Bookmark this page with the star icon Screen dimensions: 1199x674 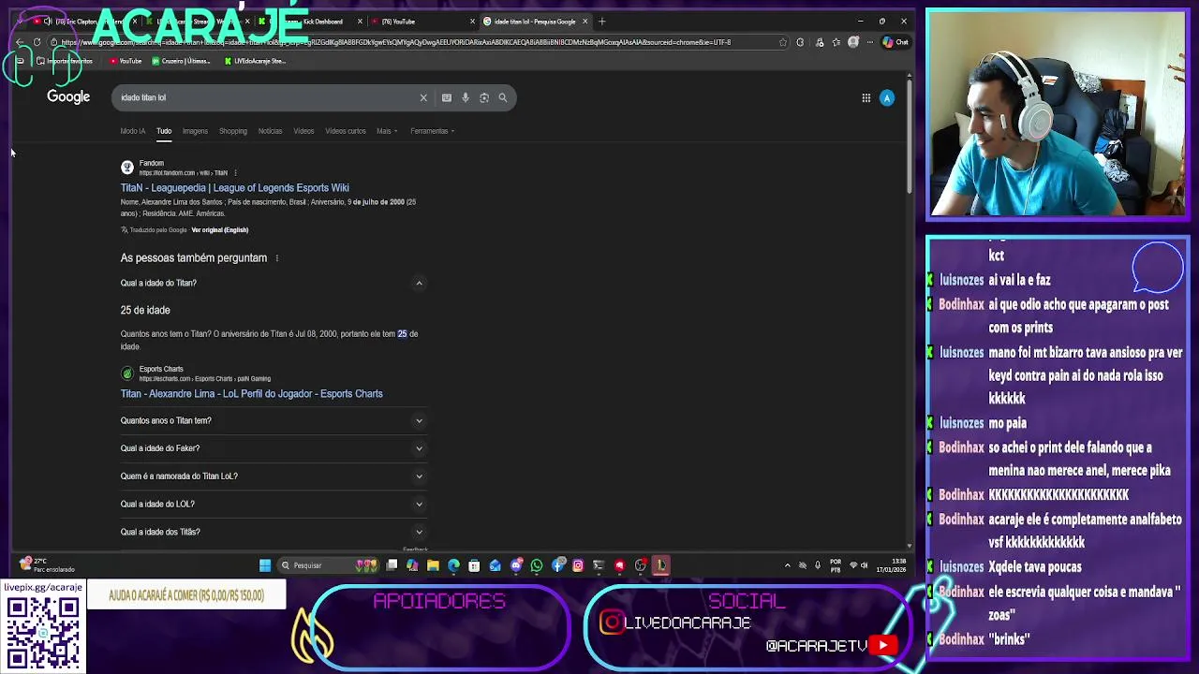point(783,42)
